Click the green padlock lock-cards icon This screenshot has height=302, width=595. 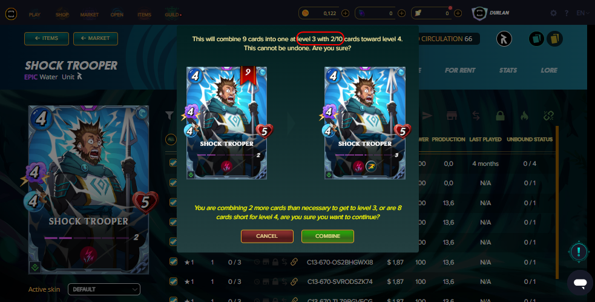(x=500, y=116)
